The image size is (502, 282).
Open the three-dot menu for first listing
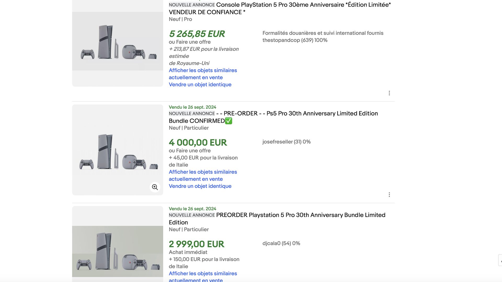[389, 93]
